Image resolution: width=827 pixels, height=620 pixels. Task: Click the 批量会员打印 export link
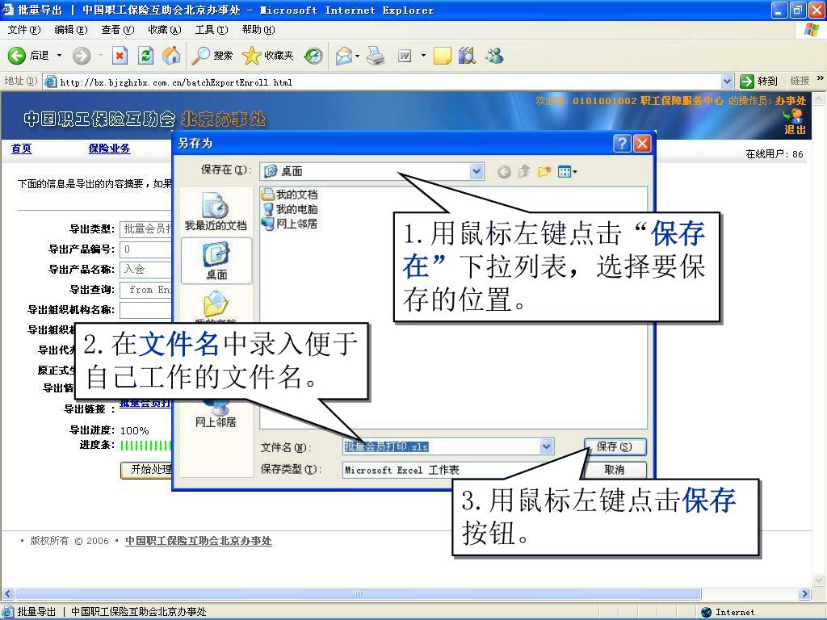pyautogui.click(x=145, y=404)
